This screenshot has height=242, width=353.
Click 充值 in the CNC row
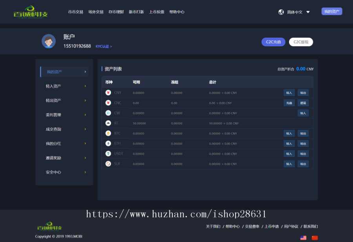coord(289,103)
